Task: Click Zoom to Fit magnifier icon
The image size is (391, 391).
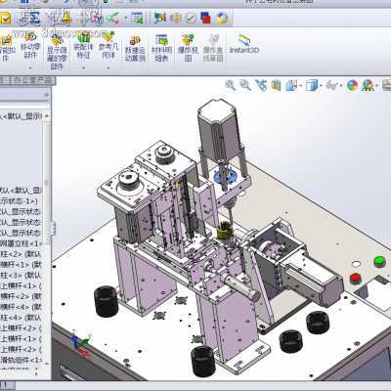Action: pos(231,85)
